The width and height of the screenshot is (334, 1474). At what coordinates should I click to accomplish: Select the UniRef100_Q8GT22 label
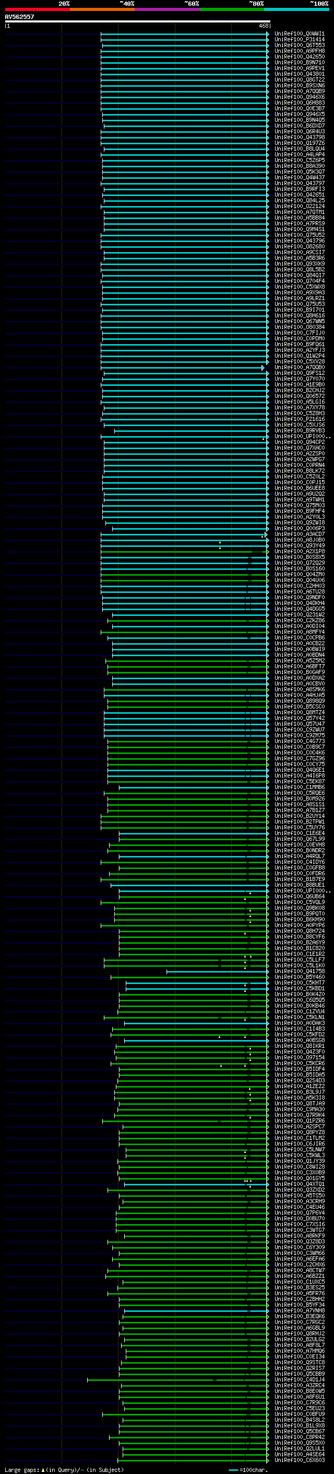[300, 79]
